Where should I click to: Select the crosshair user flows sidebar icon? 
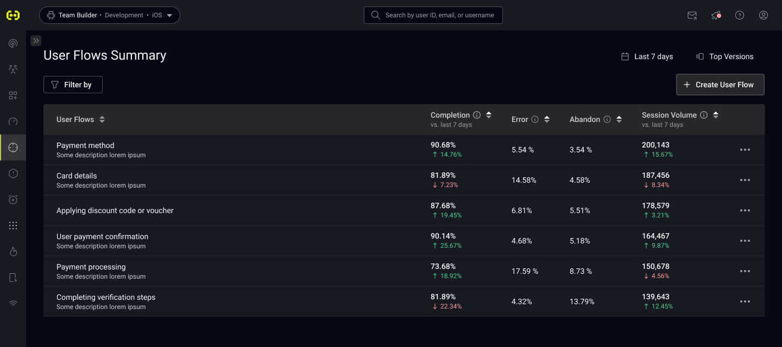[13, 147]
